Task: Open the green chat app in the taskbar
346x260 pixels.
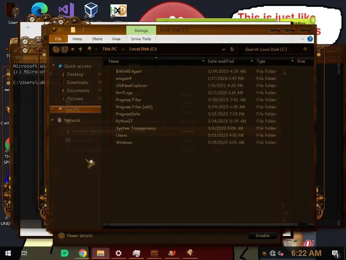Action: (65, 253)
